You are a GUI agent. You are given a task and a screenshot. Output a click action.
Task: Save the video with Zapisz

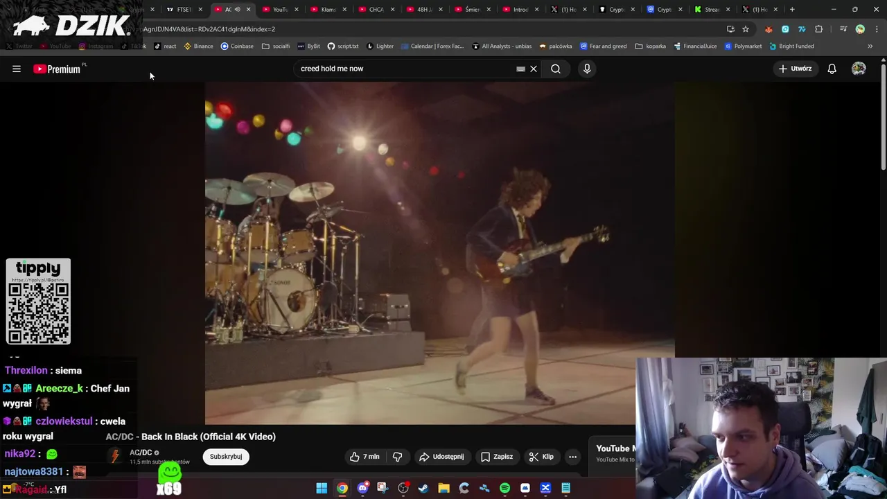tap(497, 457)
